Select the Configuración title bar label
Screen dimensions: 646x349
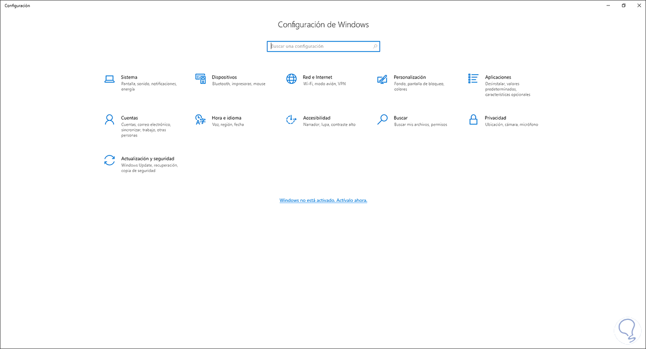(x=17, y=5)
